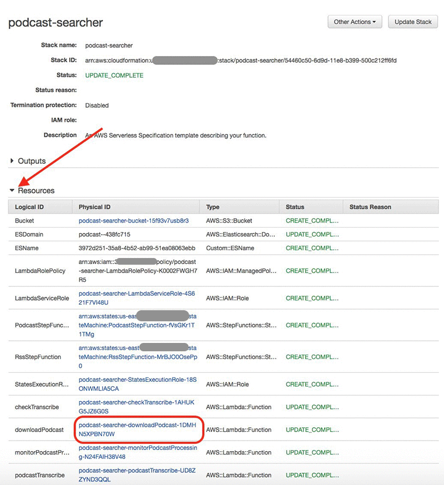Click the podcastTranscribe logical ID cell
The image size is (444, 485).
39,475
